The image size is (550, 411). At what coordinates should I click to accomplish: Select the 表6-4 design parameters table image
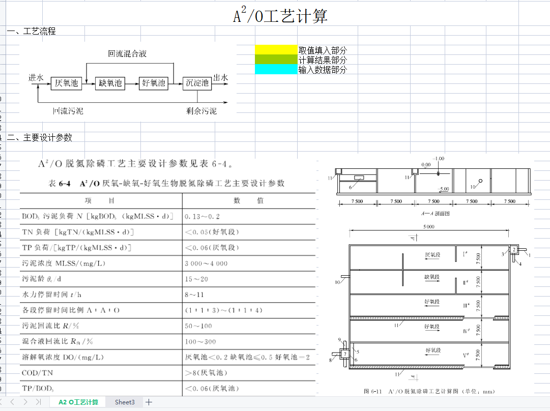click(168, 275)
